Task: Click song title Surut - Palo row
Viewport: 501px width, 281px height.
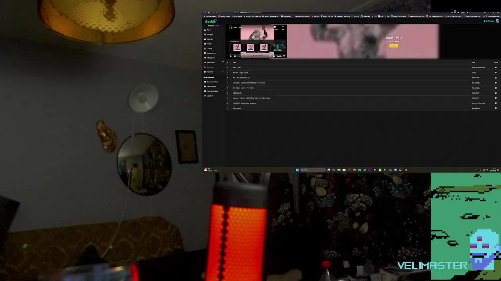Action: [x=237, y=68]
